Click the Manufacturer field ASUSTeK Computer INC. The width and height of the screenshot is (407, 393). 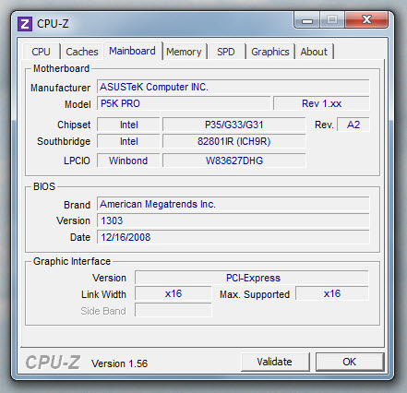click(x=233, y=87)
